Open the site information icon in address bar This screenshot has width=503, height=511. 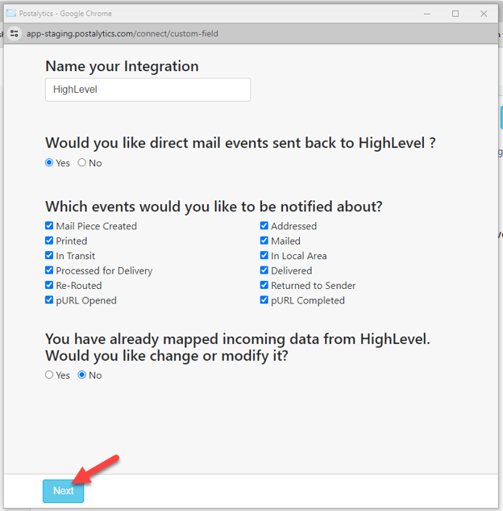(15, 34)
